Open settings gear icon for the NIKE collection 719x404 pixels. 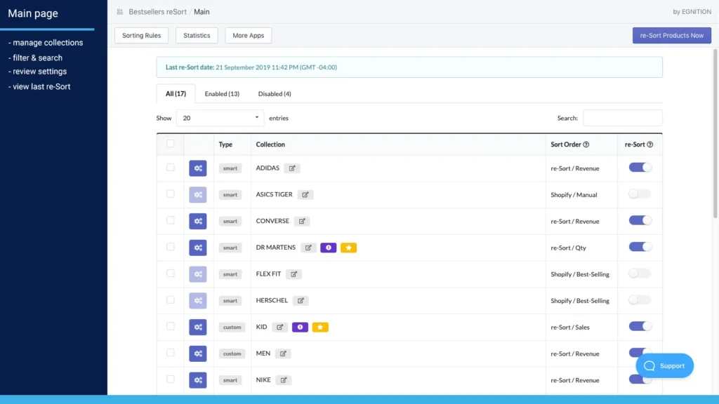coord(198,380)
